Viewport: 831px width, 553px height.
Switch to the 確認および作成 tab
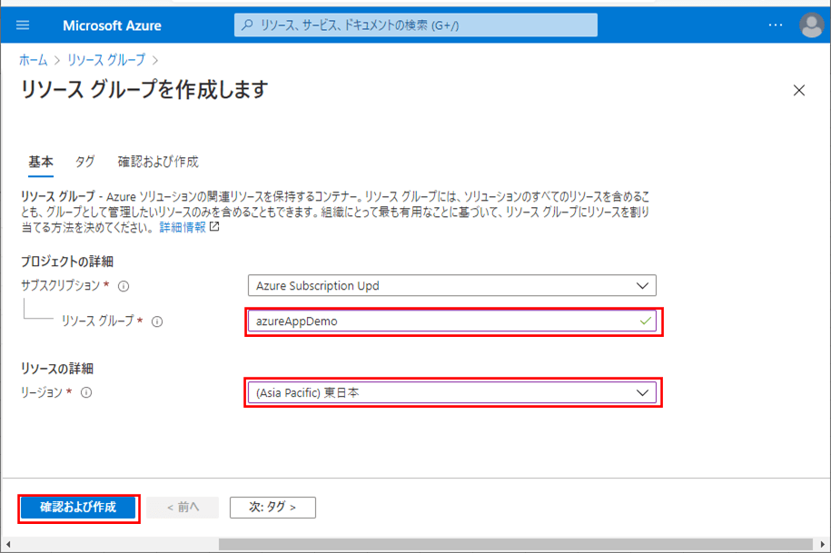pos(158,162)
